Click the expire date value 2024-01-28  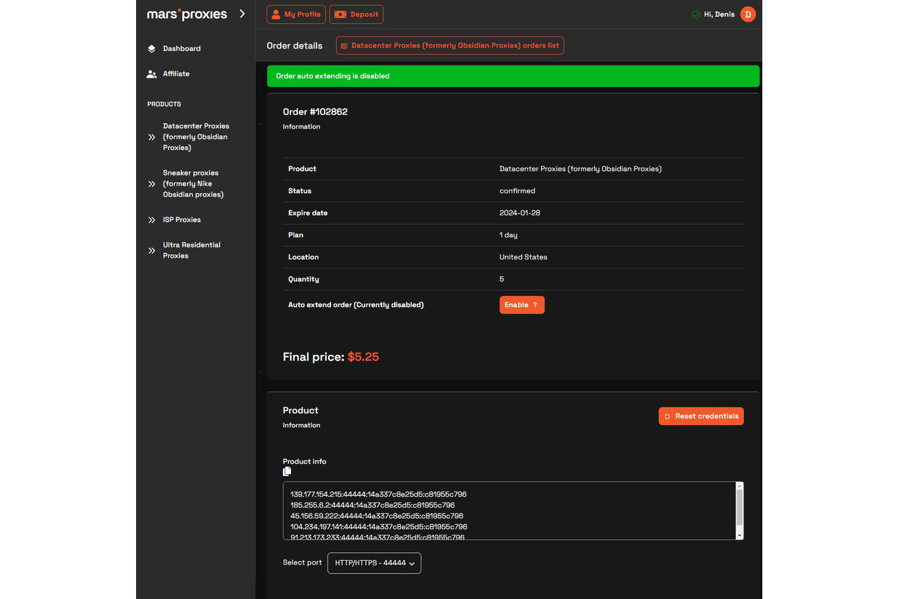[x=520, y=213]
